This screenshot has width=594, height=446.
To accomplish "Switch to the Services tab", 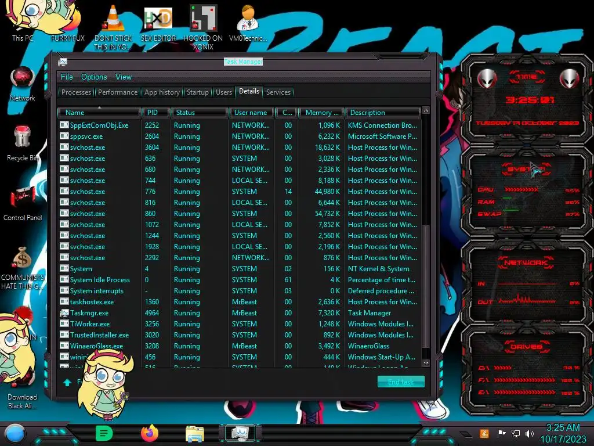I will [278, 92].
